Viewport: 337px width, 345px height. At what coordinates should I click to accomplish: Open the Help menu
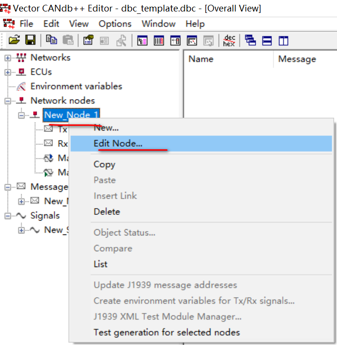click(195, 23)
